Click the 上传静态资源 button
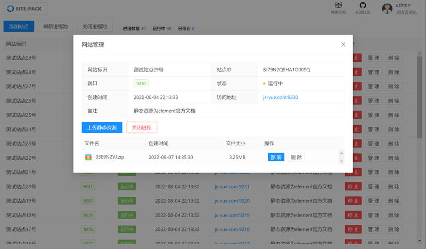The width and height of the screenshot is (426, 249). [102, 127]
